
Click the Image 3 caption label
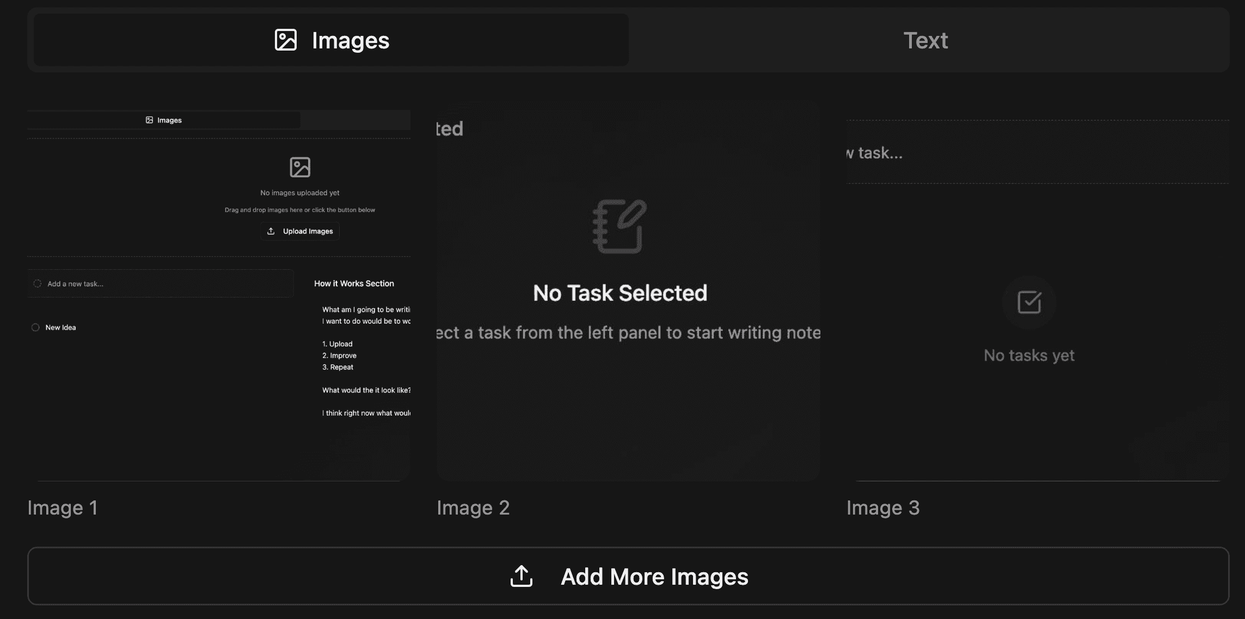click(x=882, y=507)
